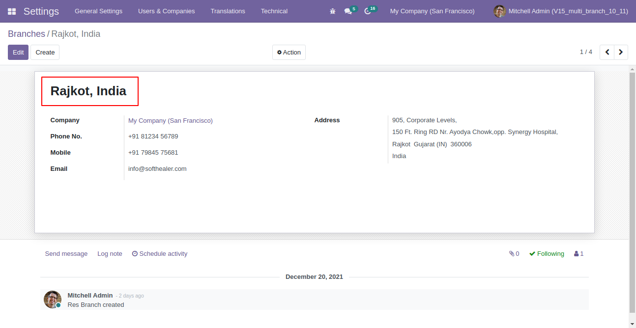Open Users & Companies menu
The height and width of the screenshot is (328, 636).
(166, 11)
